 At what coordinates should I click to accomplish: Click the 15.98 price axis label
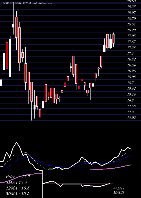131,77
